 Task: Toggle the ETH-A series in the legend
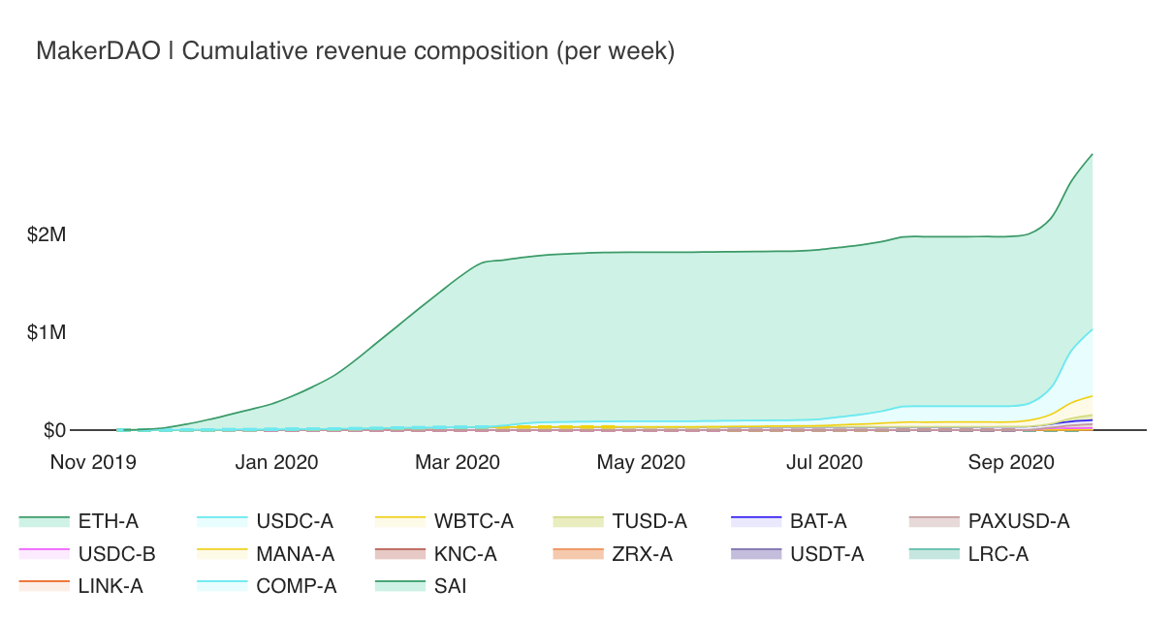click(79, 521)
